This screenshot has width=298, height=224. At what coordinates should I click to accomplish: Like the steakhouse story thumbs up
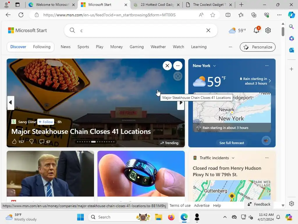pyautogui.click(x=14, y=141)
